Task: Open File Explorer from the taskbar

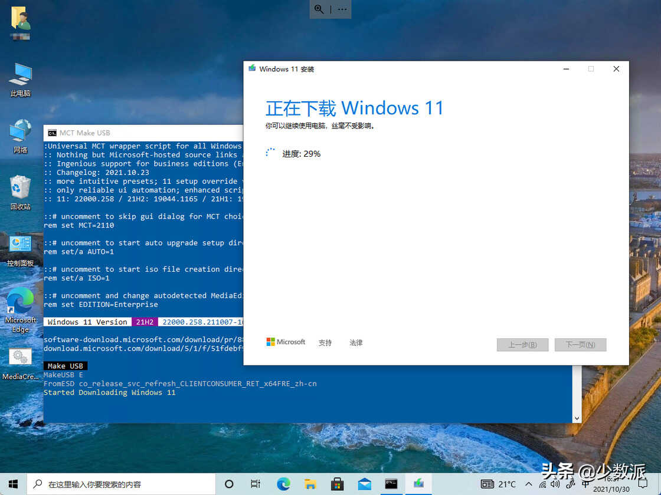Action: point(310,484)
